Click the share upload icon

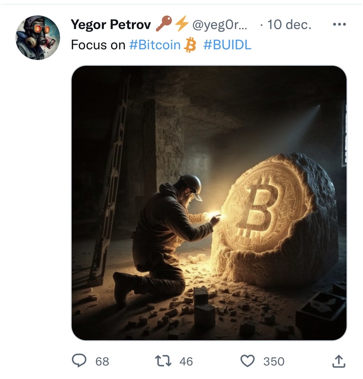coord(337,361)
